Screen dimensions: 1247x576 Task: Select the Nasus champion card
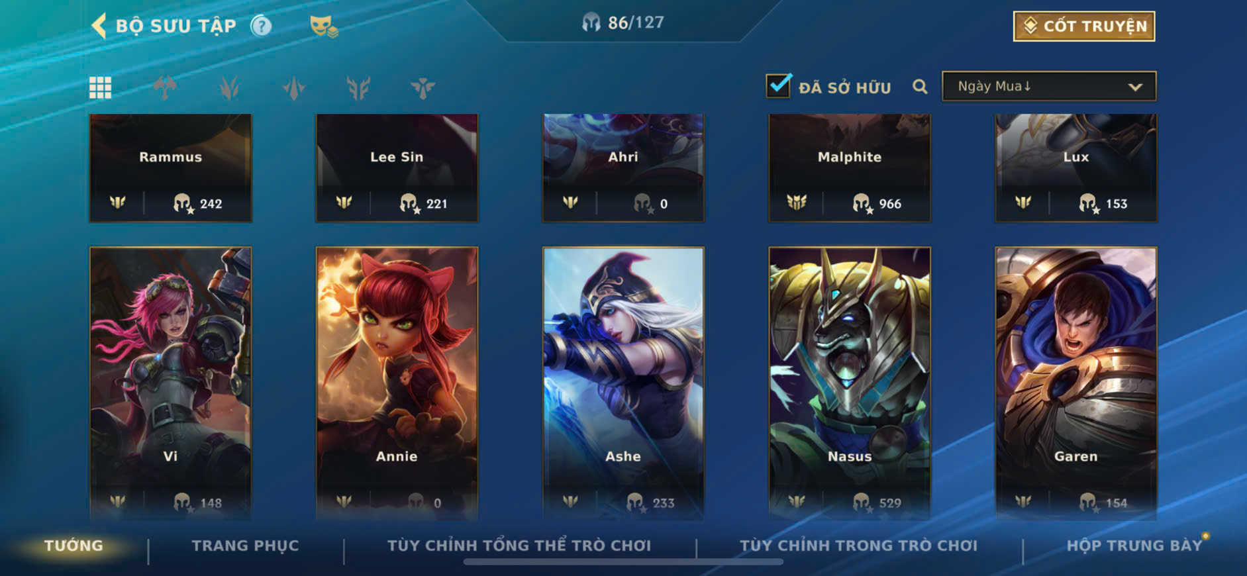(x=850, y=383)
